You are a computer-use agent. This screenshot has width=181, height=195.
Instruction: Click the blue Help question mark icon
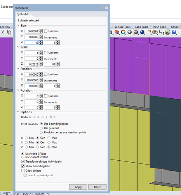(x=174, y=32)
